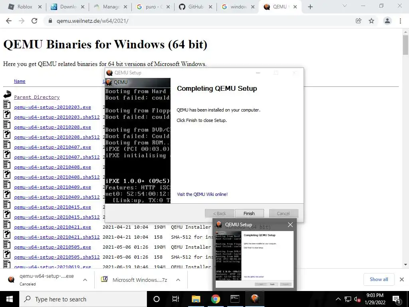
Task: Close the Chrome downloads bar
Action: 402,279
